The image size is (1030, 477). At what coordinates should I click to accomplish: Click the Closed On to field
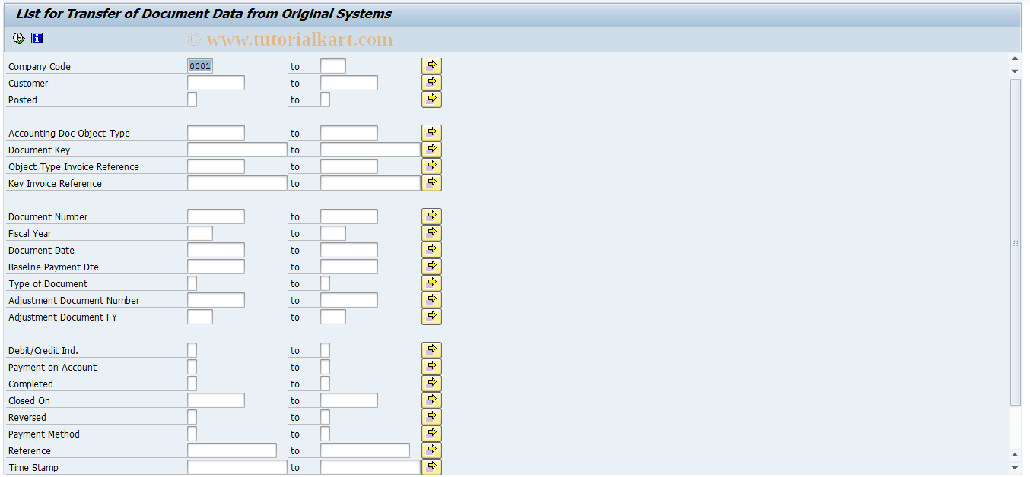click(x=349, y=400)
